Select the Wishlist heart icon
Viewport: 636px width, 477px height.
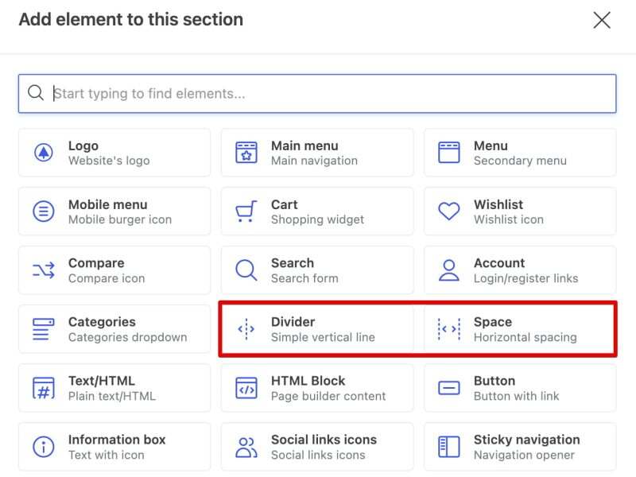click(x=449, y=211)
